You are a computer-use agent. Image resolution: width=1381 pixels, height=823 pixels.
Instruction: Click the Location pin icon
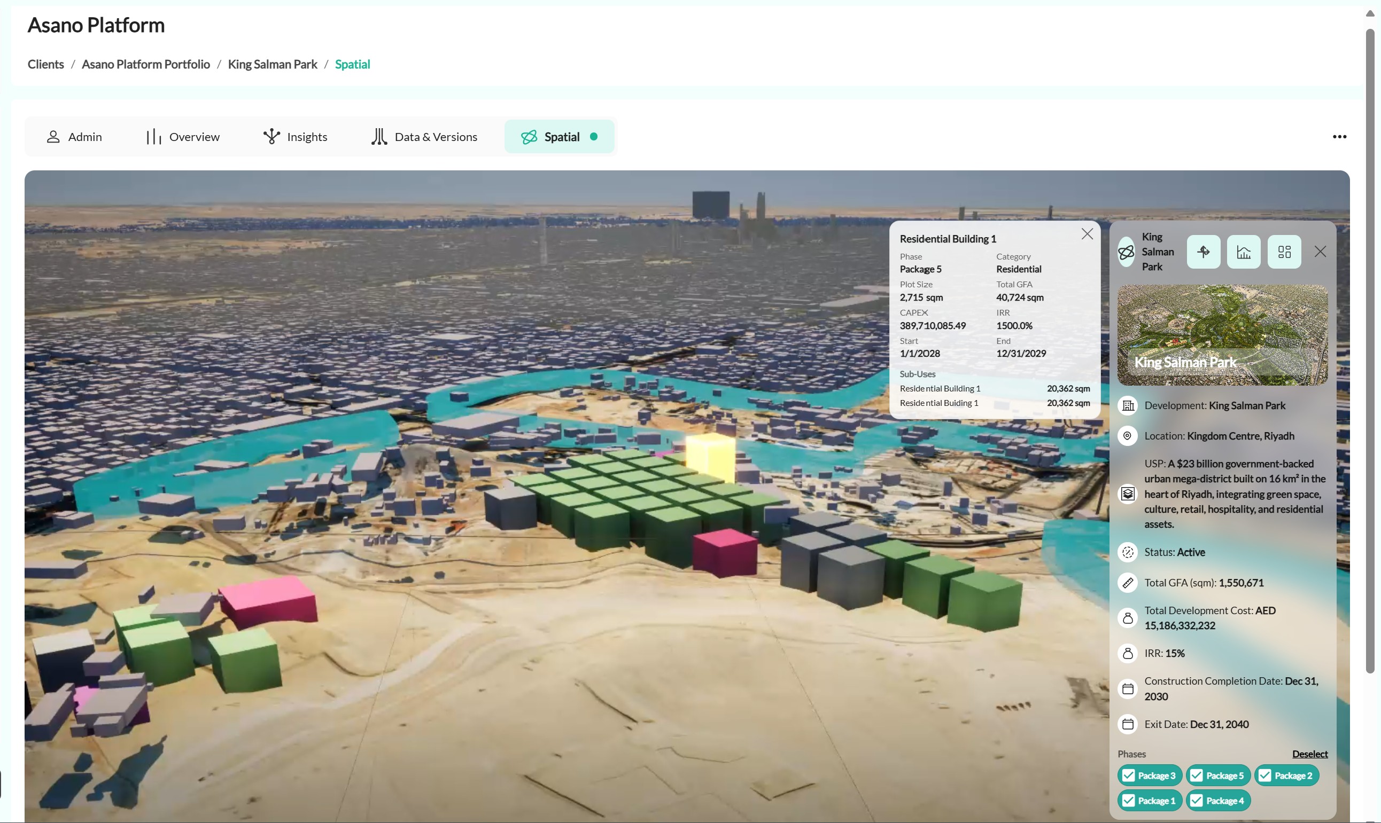click(x=1128, y=436)
